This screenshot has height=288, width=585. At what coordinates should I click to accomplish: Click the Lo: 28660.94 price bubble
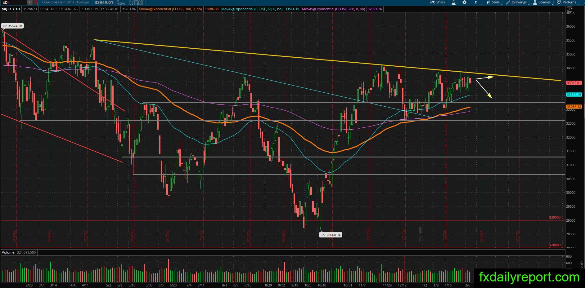click(x=331, y=235)
